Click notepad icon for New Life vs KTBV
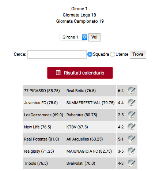This screenshot has width=167, height=171. click(x=131, y=127)
